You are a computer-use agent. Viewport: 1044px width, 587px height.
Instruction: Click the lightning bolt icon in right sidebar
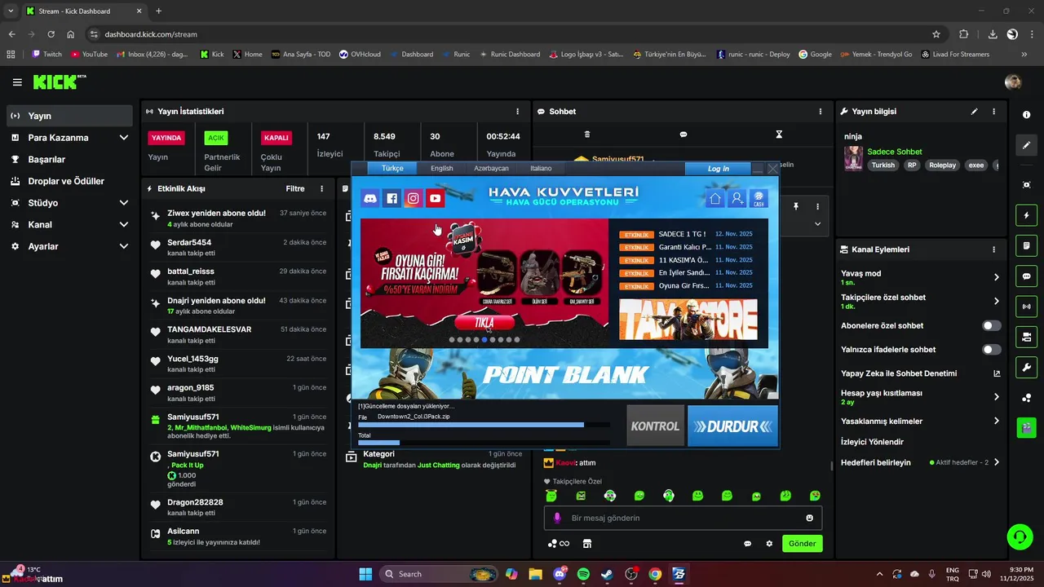(x=1026, y=215)
